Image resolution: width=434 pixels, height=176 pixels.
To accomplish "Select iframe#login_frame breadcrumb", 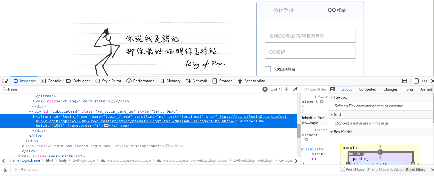I will (x=25, y=160).
